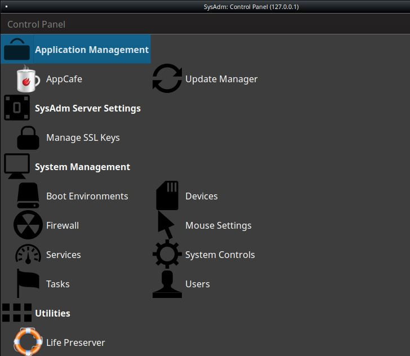Open the Services manager

pyautogui.click(x=63, y=255)
